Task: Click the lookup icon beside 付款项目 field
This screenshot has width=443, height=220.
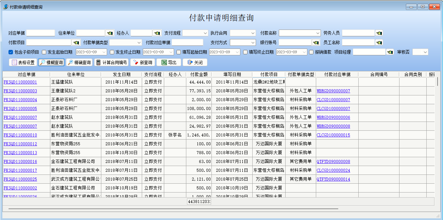Action: 76,43
